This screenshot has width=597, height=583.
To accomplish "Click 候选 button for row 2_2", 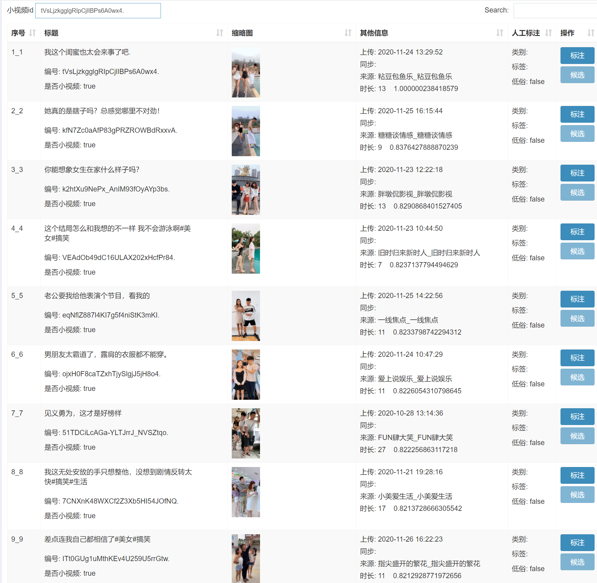I will 577,134.
